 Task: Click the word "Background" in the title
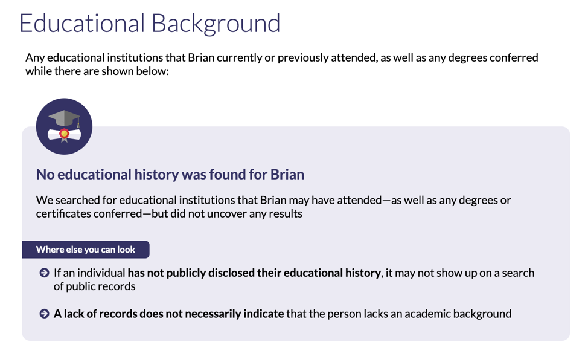[x=216, y=24]
